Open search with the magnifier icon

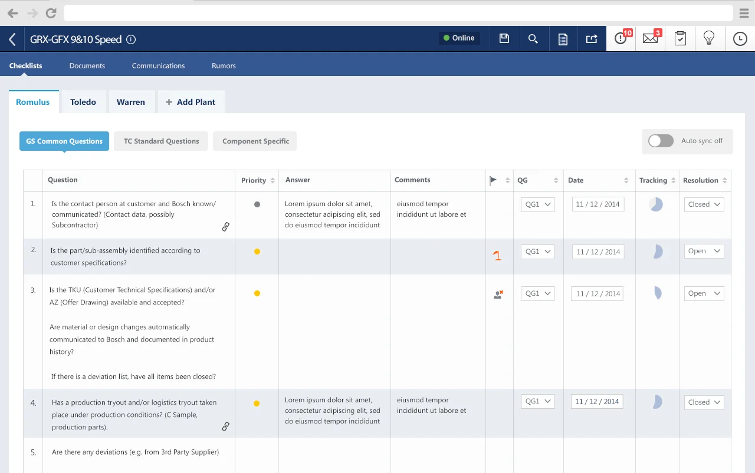click(x=533, y=39)
